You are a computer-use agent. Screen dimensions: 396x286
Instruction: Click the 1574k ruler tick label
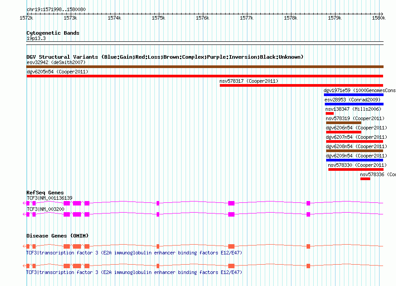click(114, 18)
